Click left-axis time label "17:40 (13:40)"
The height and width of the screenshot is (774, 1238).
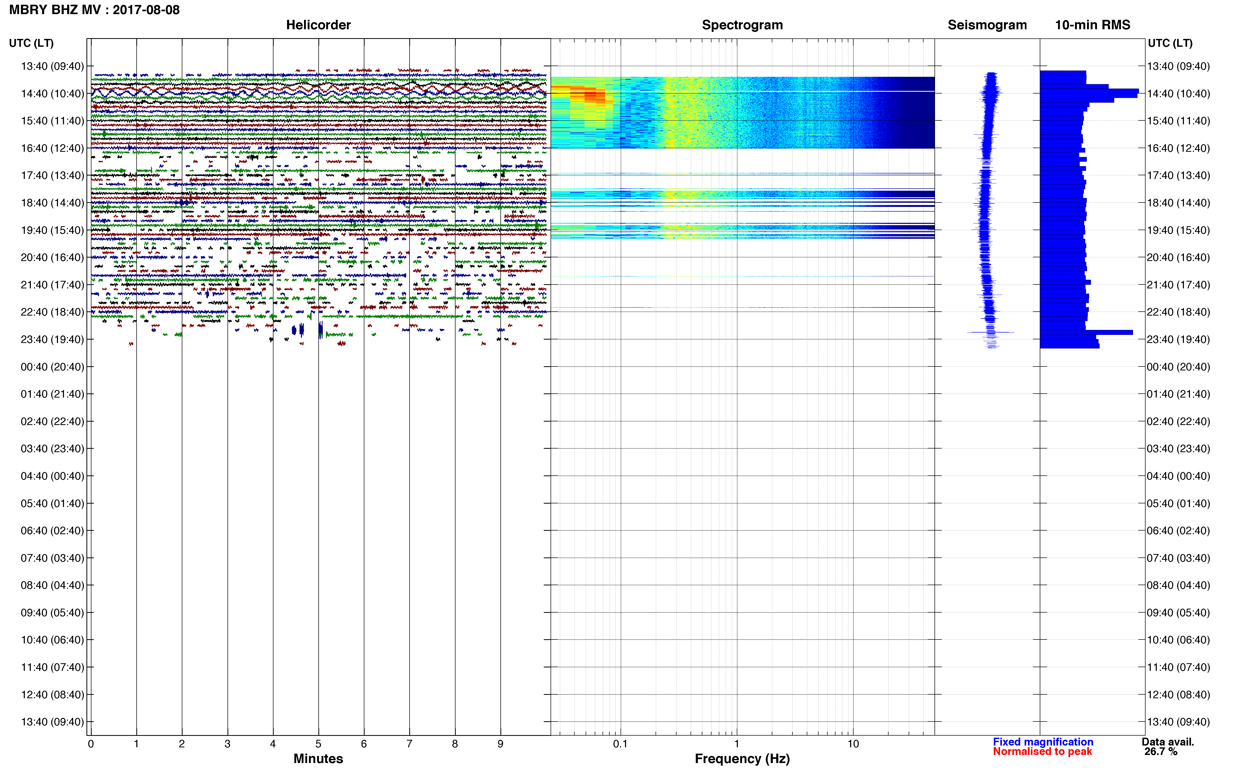tap(52, 176)
